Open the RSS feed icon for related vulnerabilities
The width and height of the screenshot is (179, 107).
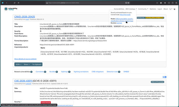(166, 77)
